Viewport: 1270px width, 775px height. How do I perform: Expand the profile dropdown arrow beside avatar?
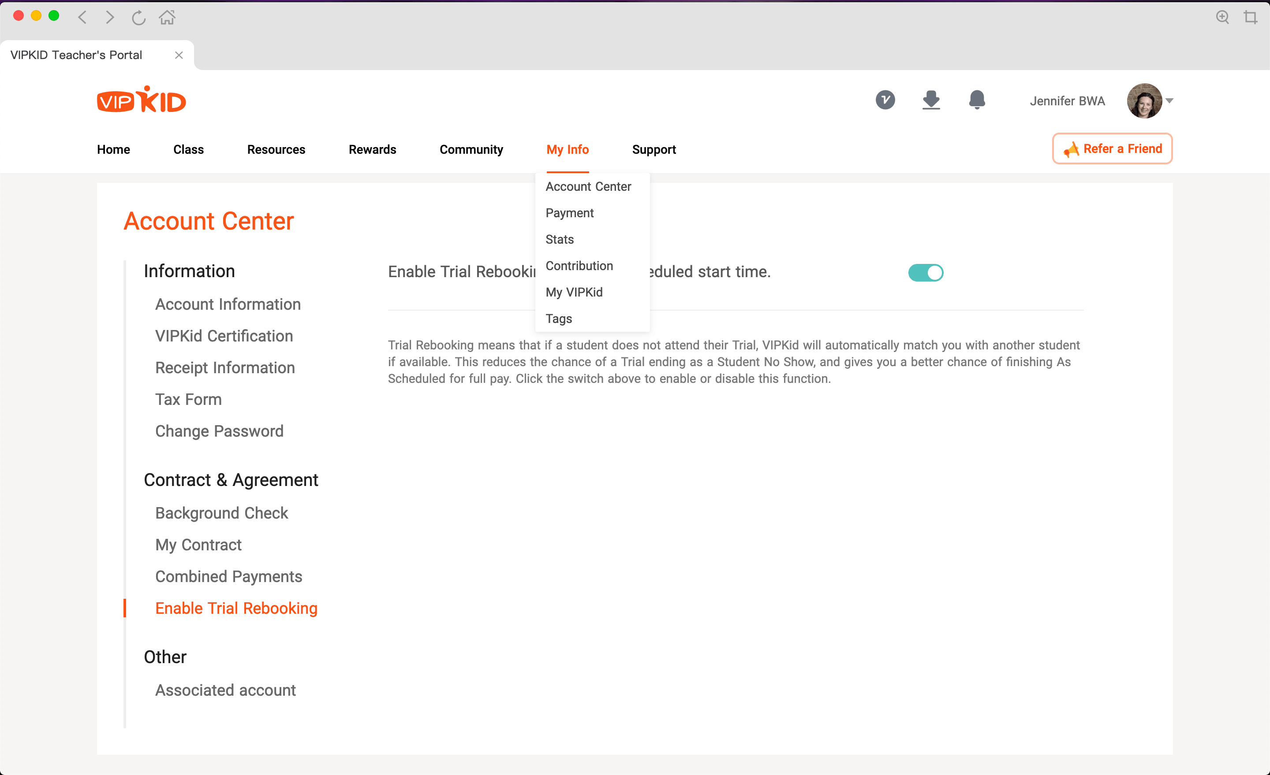(x=1169, y=101)
